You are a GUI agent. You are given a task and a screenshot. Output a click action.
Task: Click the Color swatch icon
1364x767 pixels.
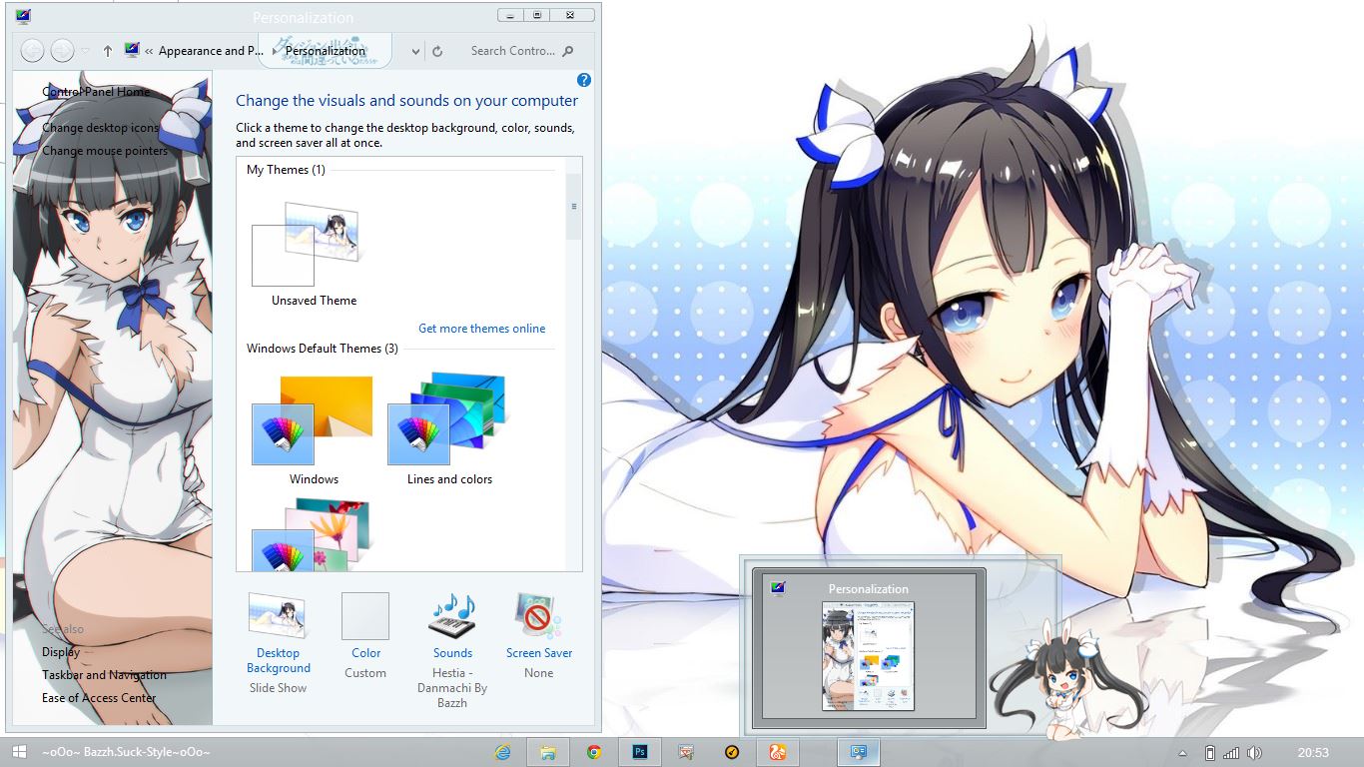[365, 616]
